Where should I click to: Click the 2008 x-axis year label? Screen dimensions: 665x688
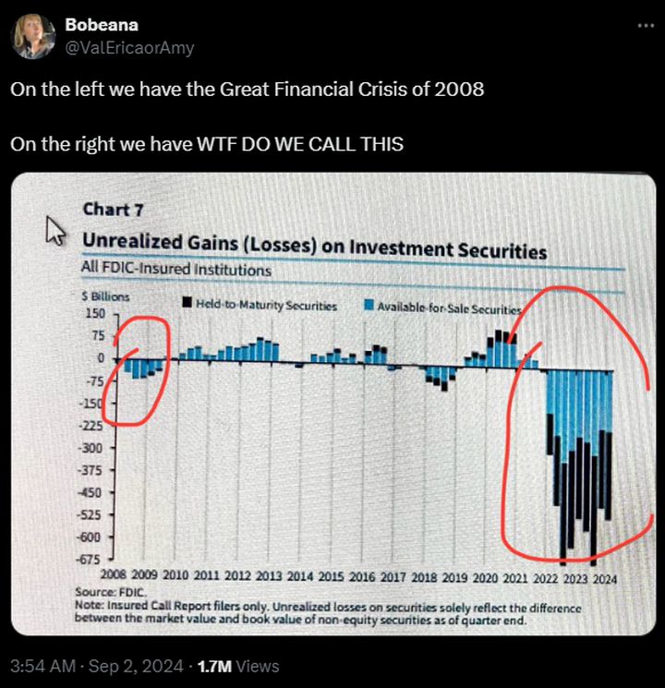pos(114,573)
